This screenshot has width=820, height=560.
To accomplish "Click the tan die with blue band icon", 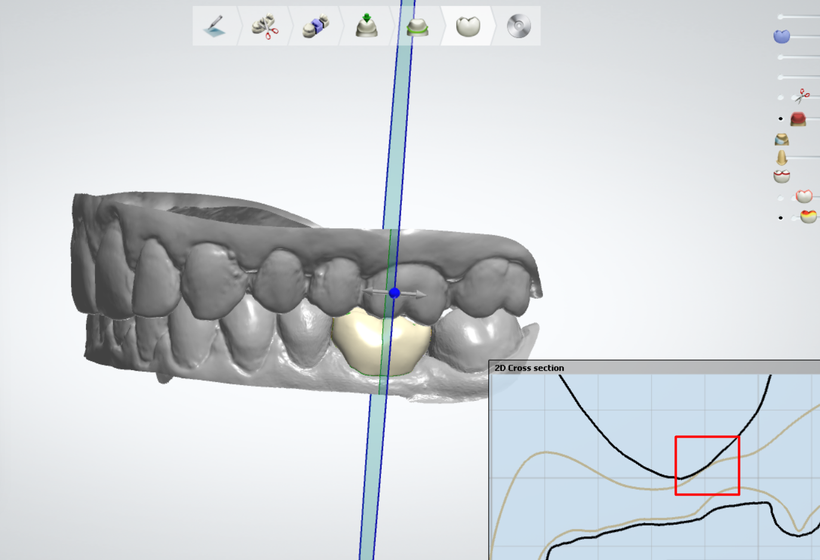I will tap(781, 139).
